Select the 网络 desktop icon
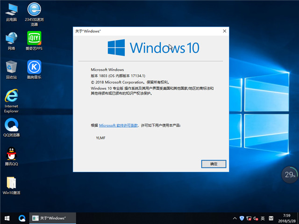 (11, 41)
